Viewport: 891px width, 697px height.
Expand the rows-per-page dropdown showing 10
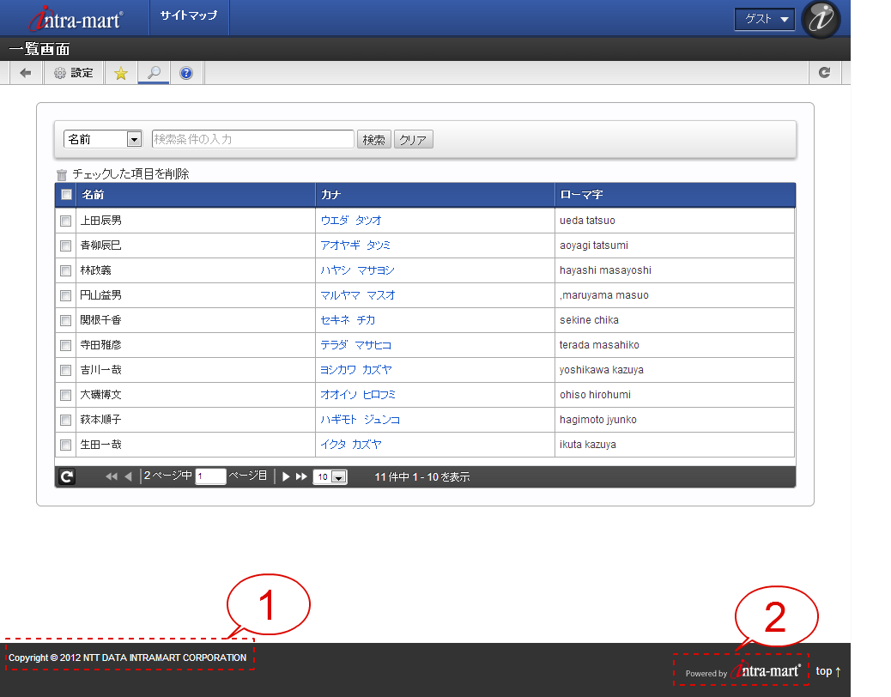coord(338,477)
